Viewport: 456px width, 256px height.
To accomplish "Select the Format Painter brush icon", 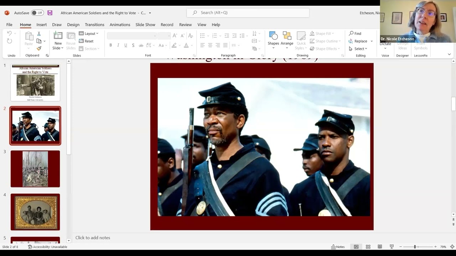I will 39,48.
